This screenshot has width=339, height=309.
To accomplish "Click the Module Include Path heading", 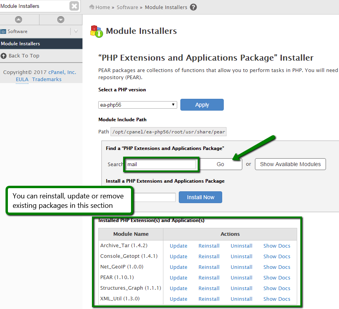I will point(122,120).
